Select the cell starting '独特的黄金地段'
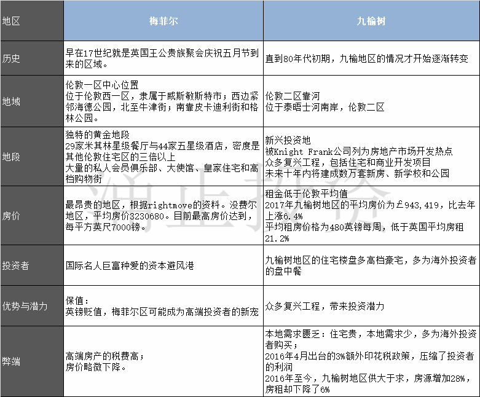The height and width of the screenshot is (397, 480). tap(163, 157)
